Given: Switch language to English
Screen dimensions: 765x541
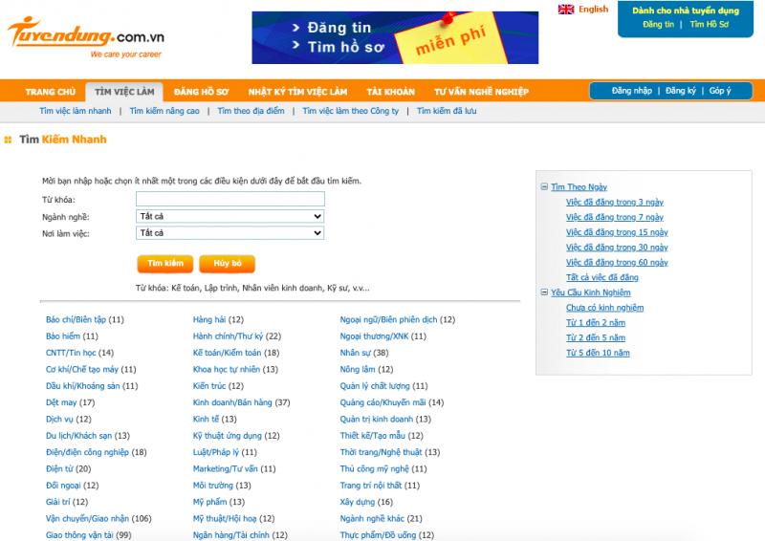Looking at the screenshot, I should [x=593, y=10].
